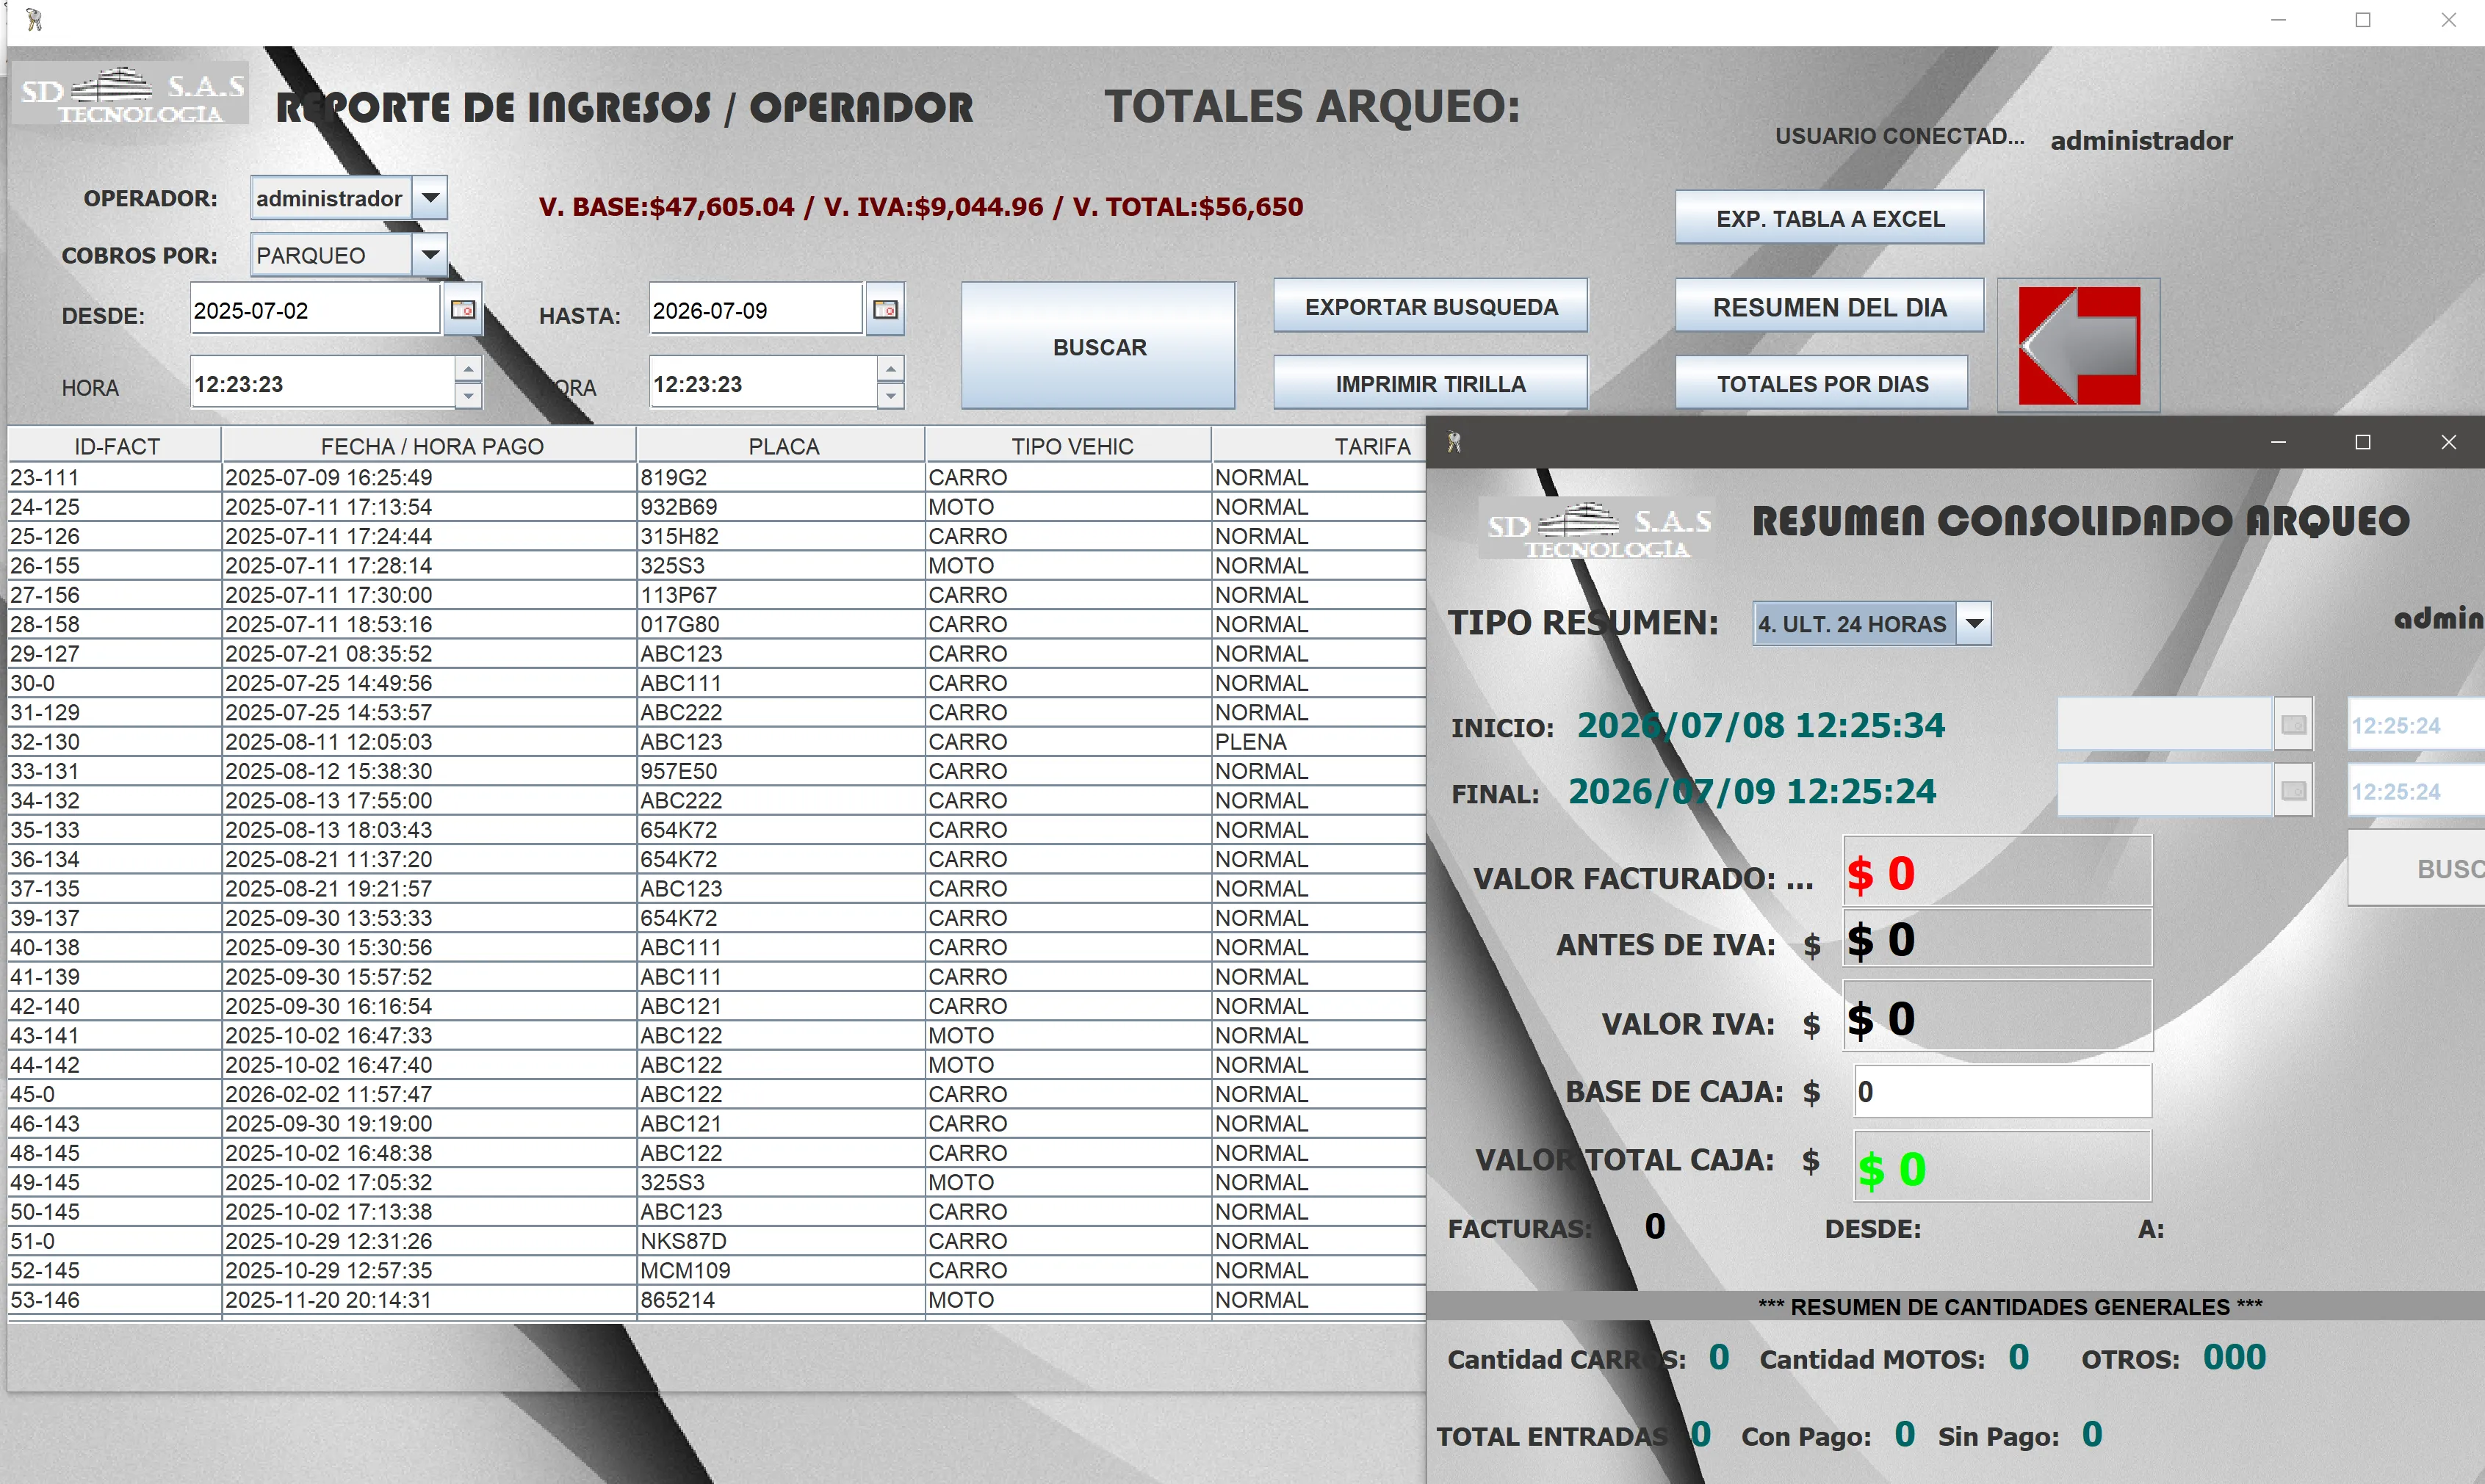Screen dimensions: 2485x1484
Task: Click the VALOR FACTURADO red $ 0 field
Action: coord(1997,872)
